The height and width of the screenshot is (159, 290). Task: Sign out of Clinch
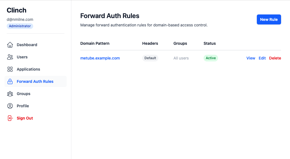click(x=25, y=118)
